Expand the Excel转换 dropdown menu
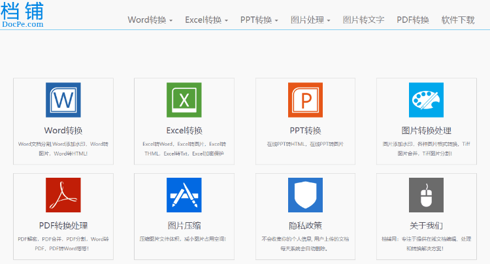 206,20
